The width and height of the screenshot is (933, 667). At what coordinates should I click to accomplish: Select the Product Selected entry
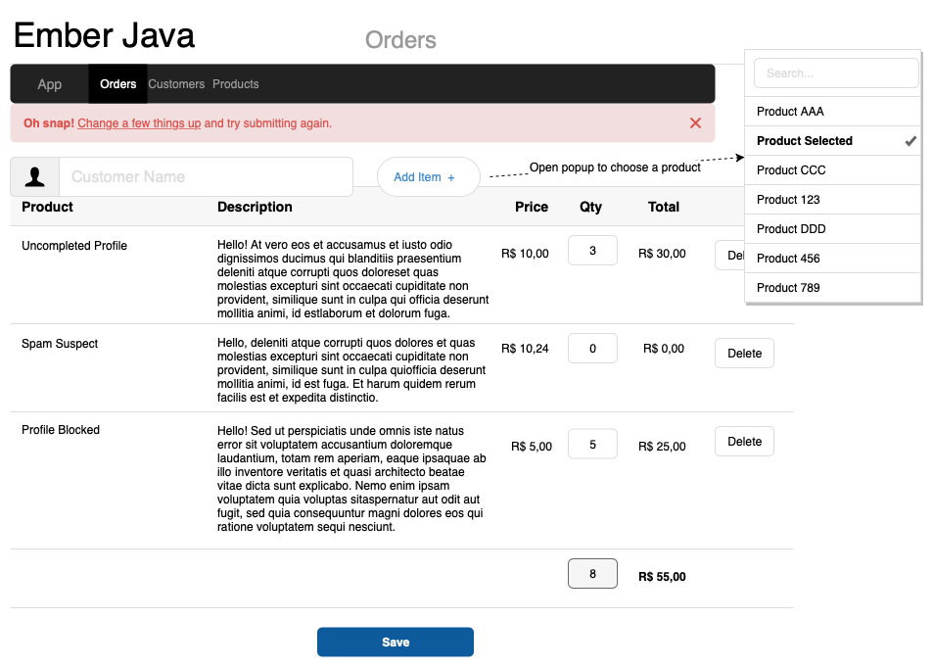(x=832, y=141)
